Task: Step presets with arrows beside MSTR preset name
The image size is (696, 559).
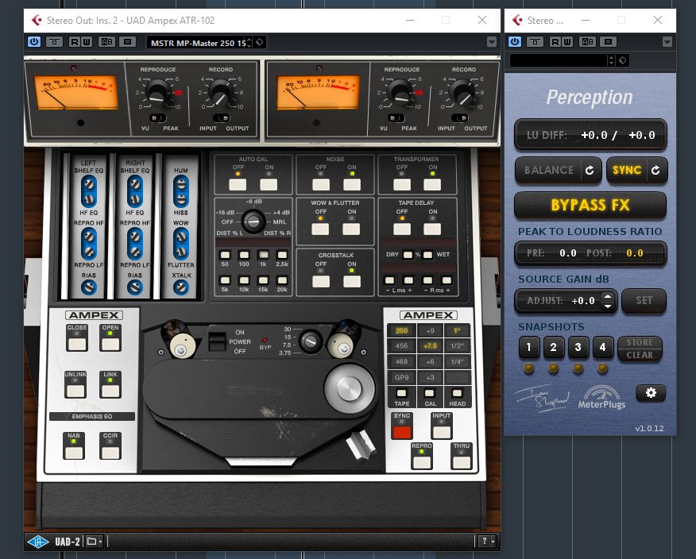Action: pyautogui.click(x=249, y=42)
